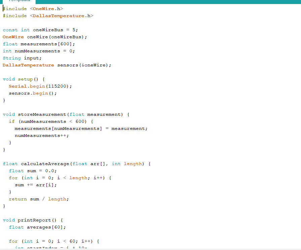
Task: Click the return sum / length statement
Action: point(39,199)
